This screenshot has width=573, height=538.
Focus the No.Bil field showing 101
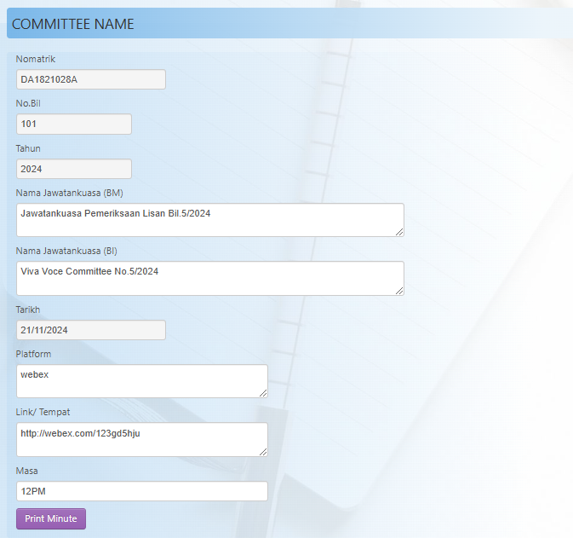[73, 124]
